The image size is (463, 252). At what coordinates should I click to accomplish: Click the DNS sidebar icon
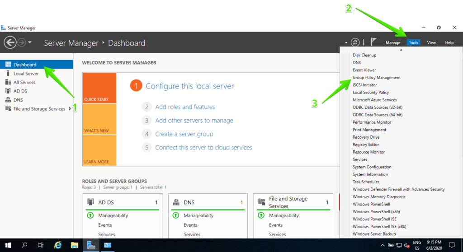tap(8, 100)
